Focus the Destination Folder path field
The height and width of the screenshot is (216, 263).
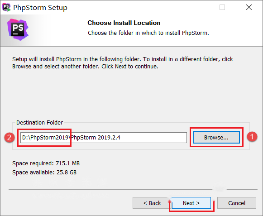[104, 138]
